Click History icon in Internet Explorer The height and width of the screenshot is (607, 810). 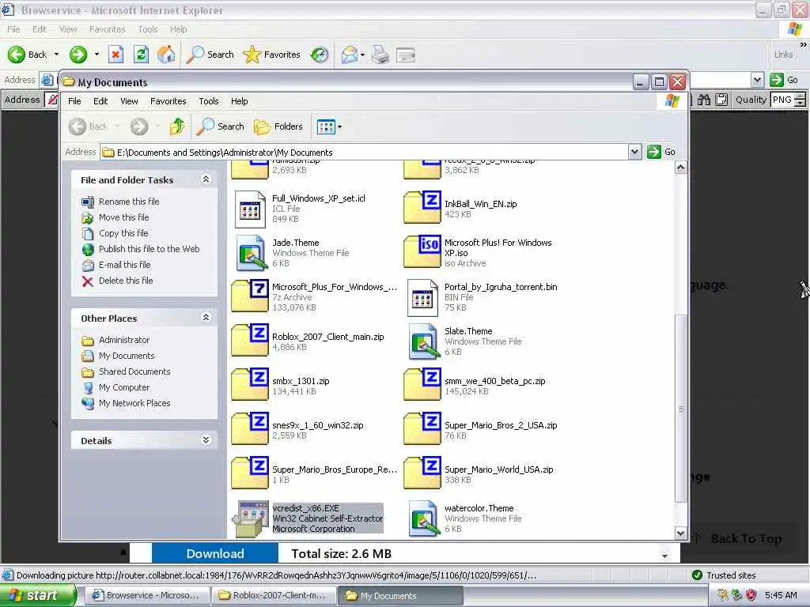coord(320,55)
